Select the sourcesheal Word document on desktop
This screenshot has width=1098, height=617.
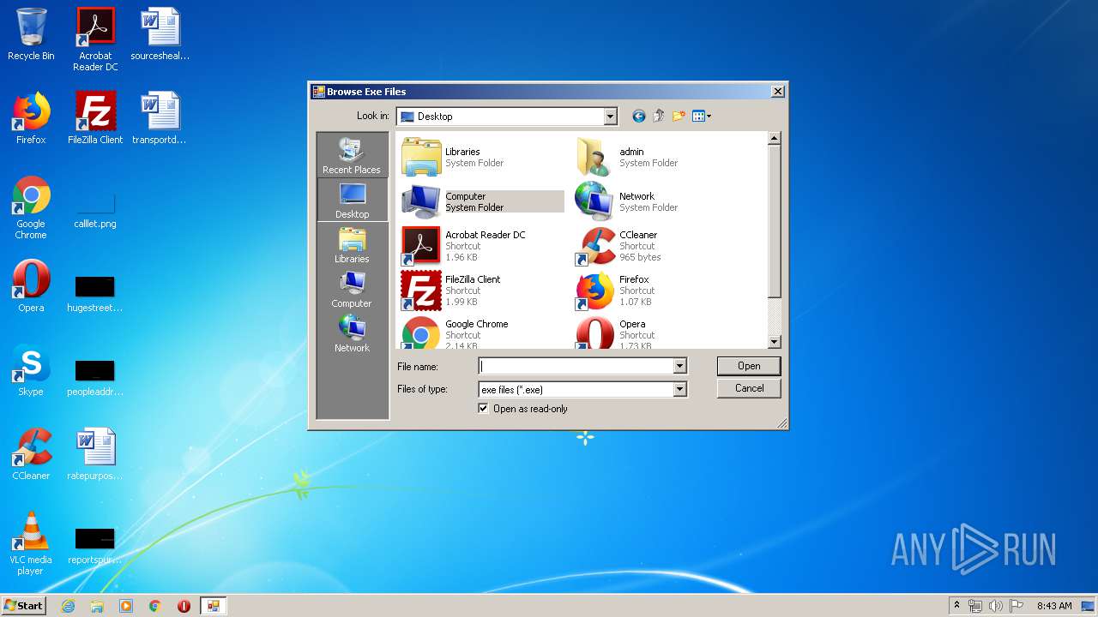tap(160, 35)
